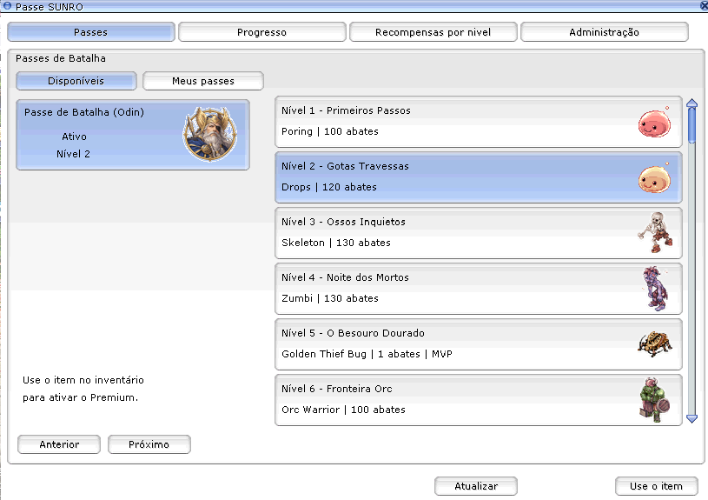Click 'Skeleton | 130 abates' text

(336, 243)
